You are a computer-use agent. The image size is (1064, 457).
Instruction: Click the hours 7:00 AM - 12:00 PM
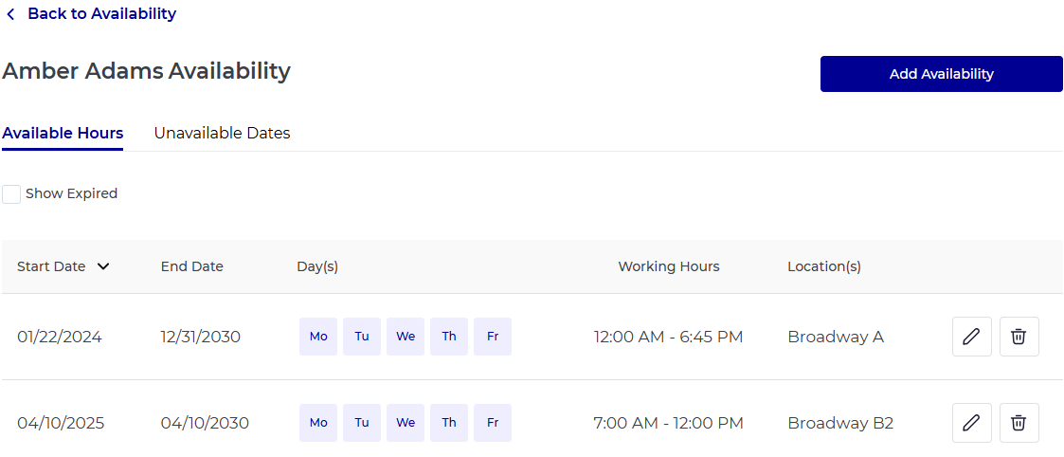coord(668,424)
